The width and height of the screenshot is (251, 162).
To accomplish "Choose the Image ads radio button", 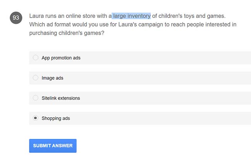I will point(36,78).
